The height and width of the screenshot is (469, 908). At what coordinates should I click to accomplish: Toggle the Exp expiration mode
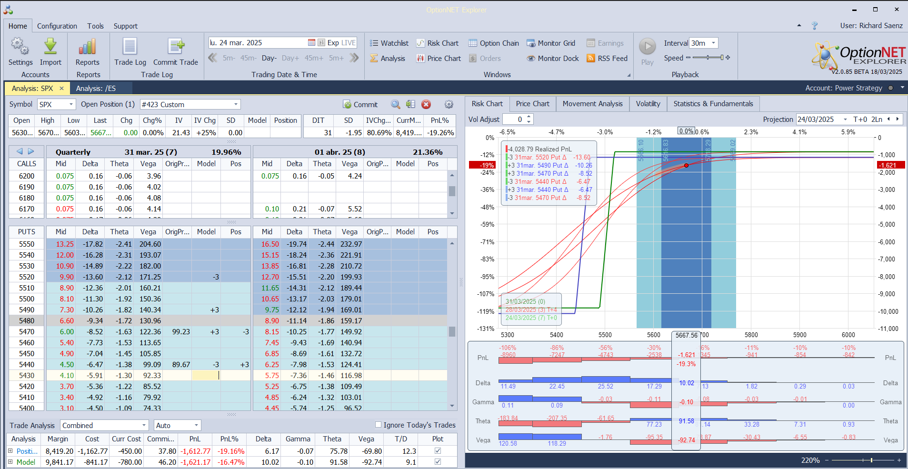click(x=333, y=43)
